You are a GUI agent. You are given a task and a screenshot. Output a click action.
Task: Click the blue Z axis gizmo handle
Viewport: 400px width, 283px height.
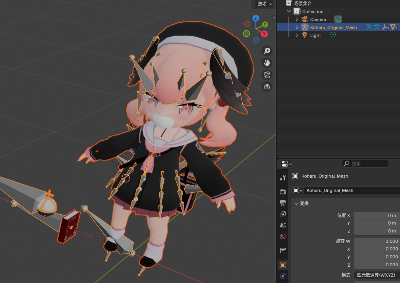[256, 18]
